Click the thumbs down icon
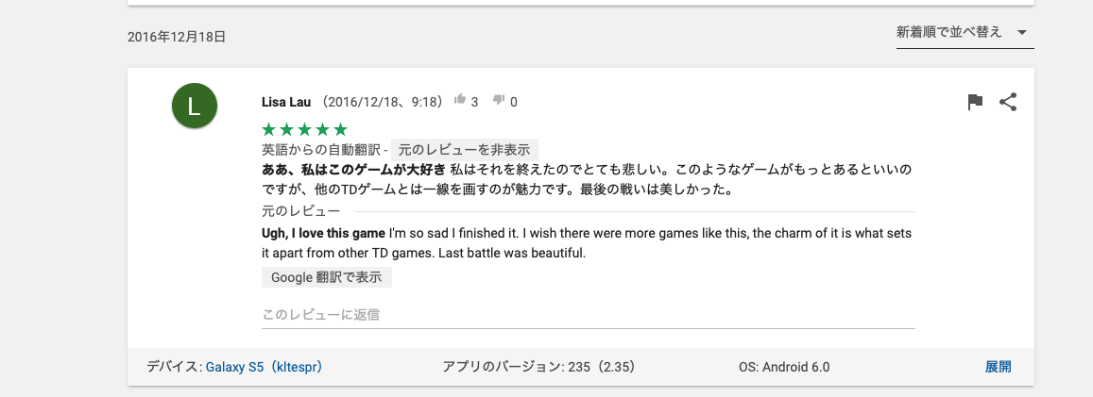Viewport: 1093px width, 397px height. 500,100
